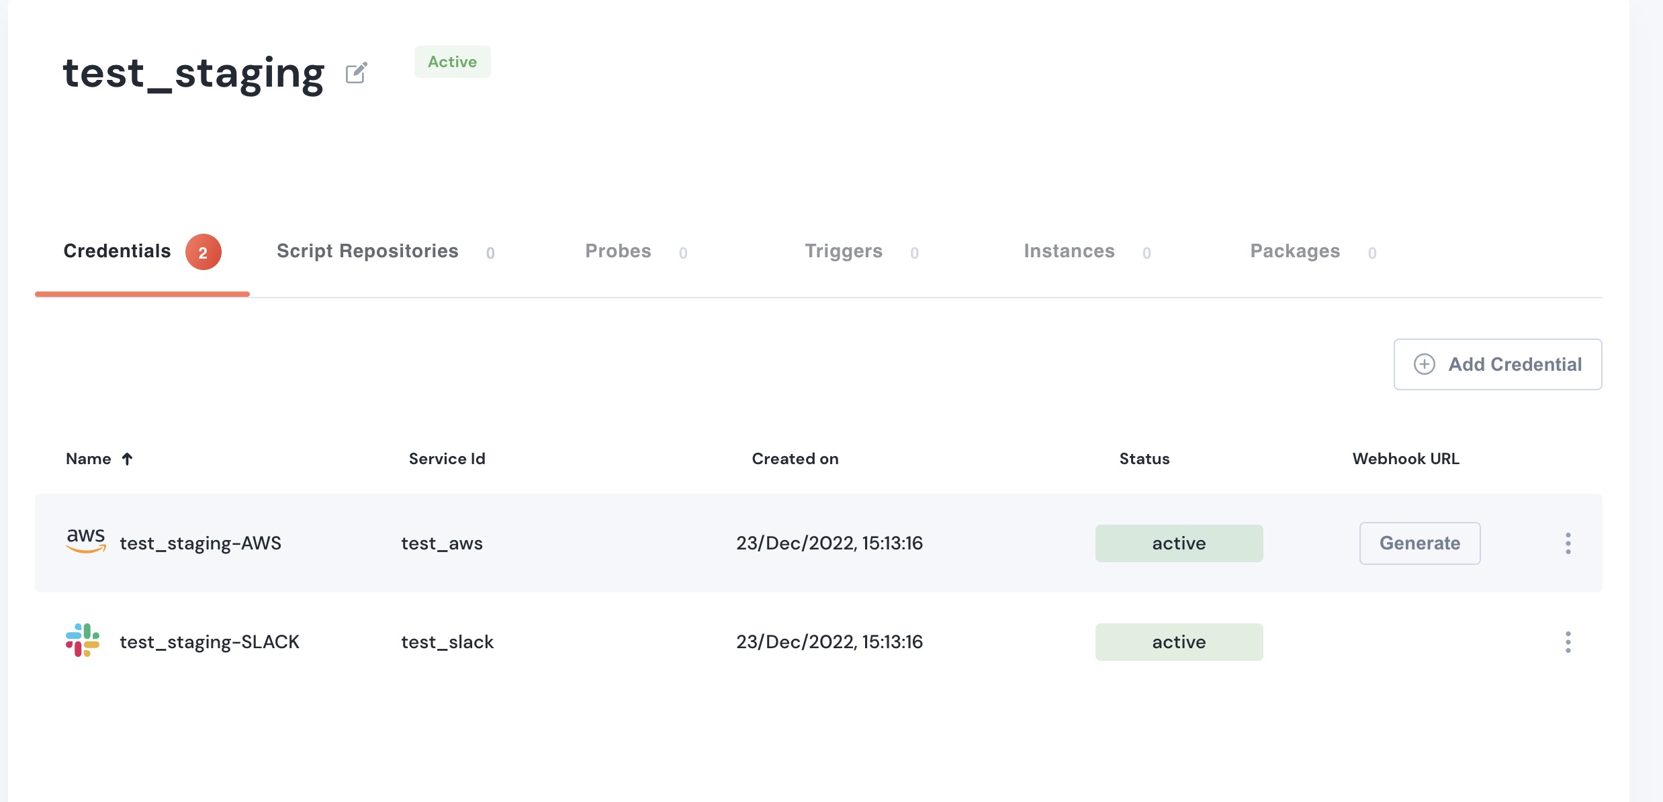Click active status badge for test_staging-AWS

tap(1179, 543)
